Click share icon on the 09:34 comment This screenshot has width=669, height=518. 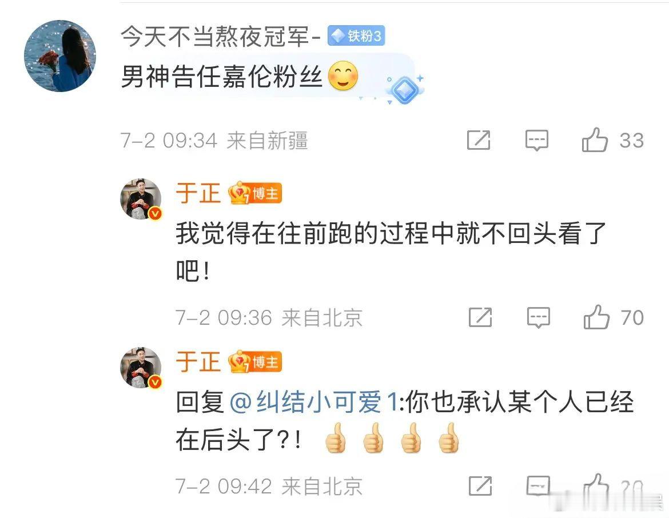[479, 140]
